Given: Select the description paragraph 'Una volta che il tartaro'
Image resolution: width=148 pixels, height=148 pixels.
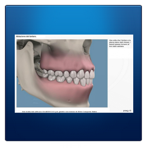Looking at the screenshot, I should tap(120, 43).
